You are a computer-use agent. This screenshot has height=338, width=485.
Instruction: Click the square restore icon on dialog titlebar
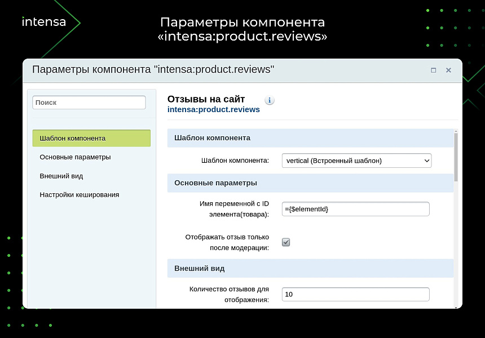pyautogui.click(x=433, y=70)
